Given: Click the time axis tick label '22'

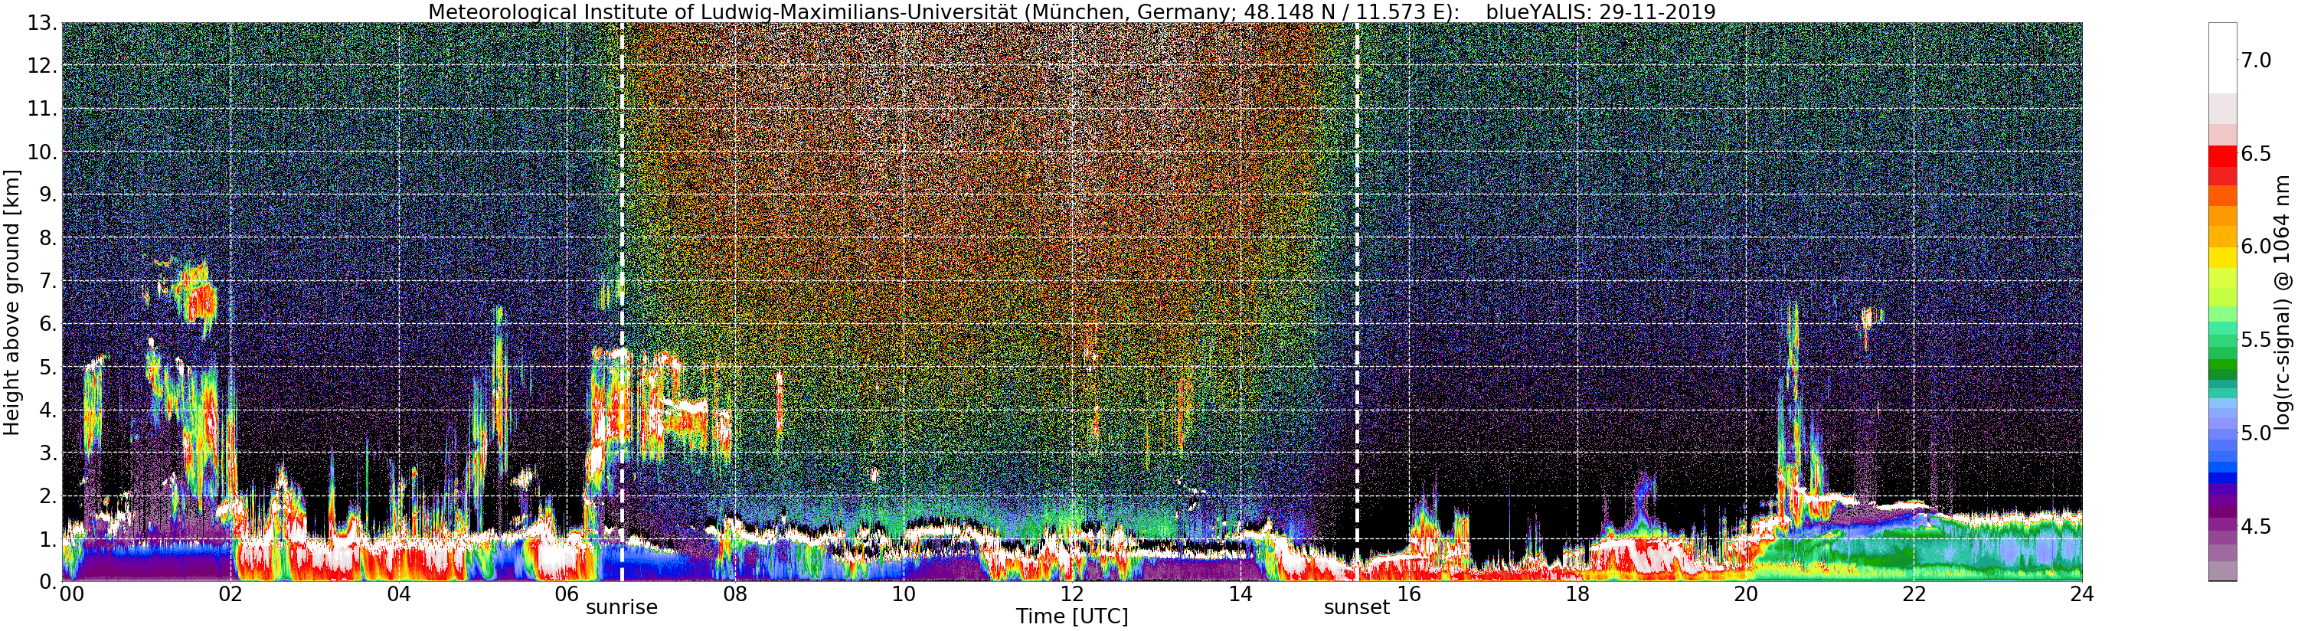Looking at the screenshot, I should tap(1914, 594).
